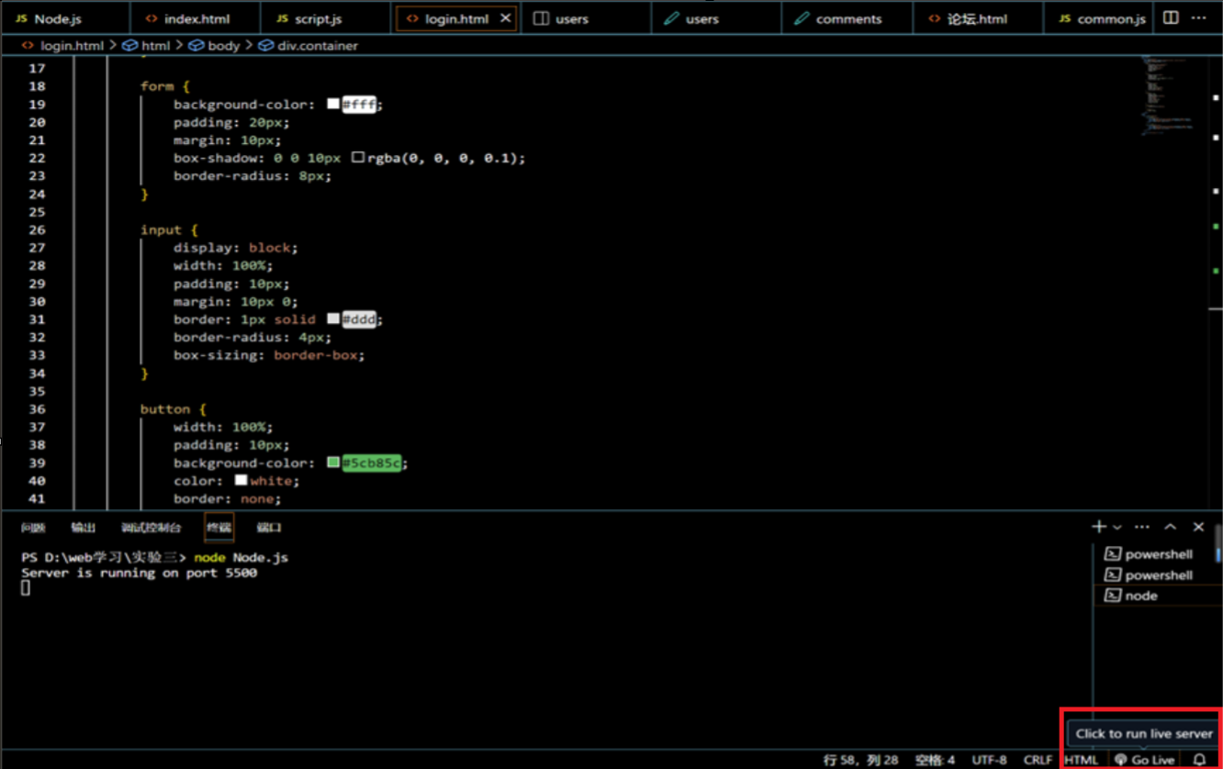Viewport: 1223px width, 769px height.
Task: Open the rgba box-shadow color swatch
Action: 358,158
